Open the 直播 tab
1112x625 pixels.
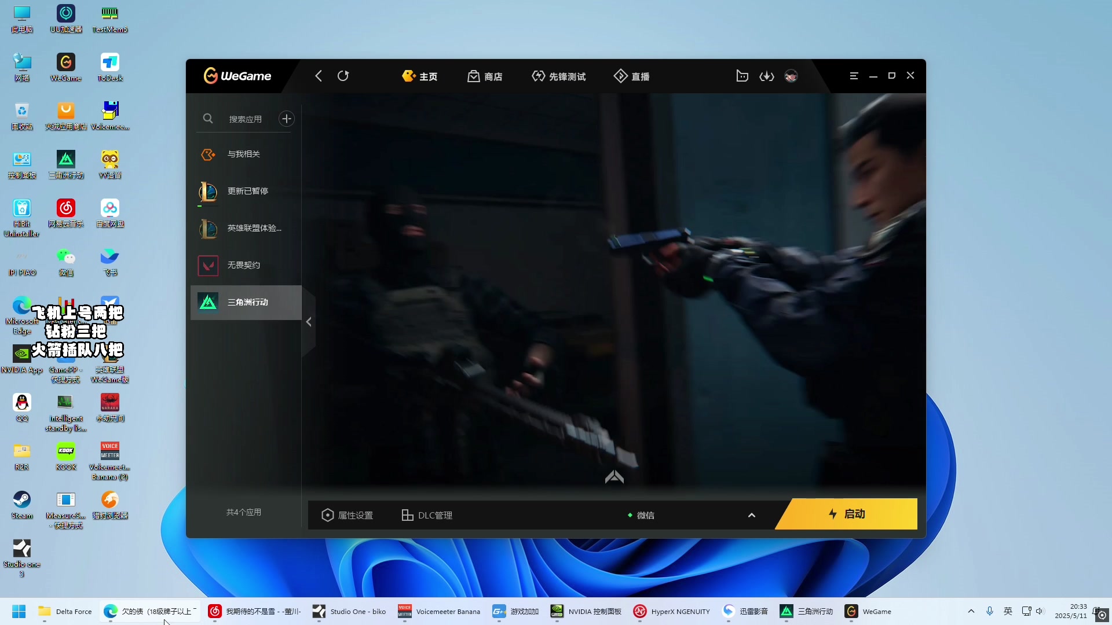632,76
